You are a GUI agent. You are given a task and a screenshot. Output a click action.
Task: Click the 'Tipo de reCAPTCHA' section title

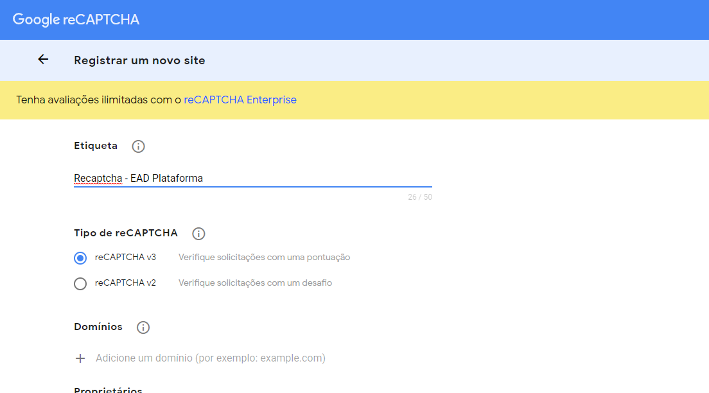[126, 233]
